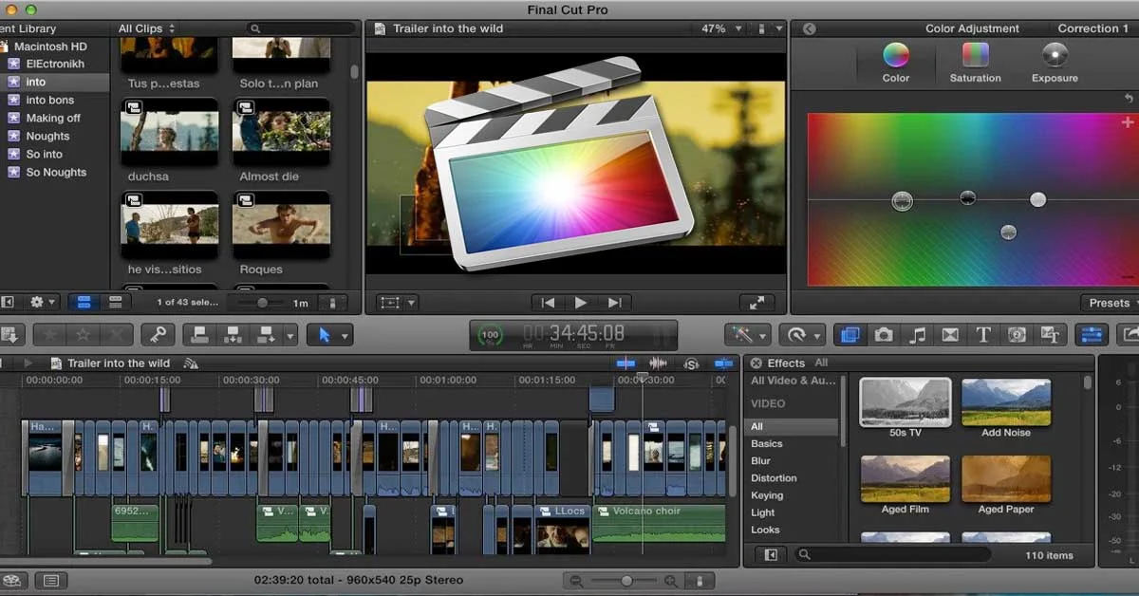Click the unrate outline star icon
Image resolution: width=1139 pixels, height=596 pixels.
pyautogui.click(x=84, y=334)
